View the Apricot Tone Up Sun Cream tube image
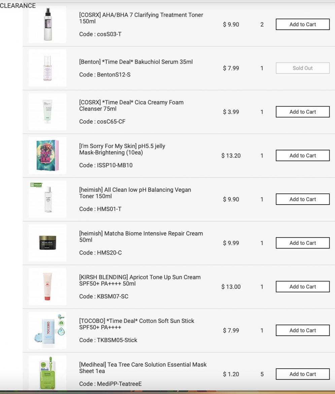Viewport: 335px width, 394px height. (x=47, y=287)
